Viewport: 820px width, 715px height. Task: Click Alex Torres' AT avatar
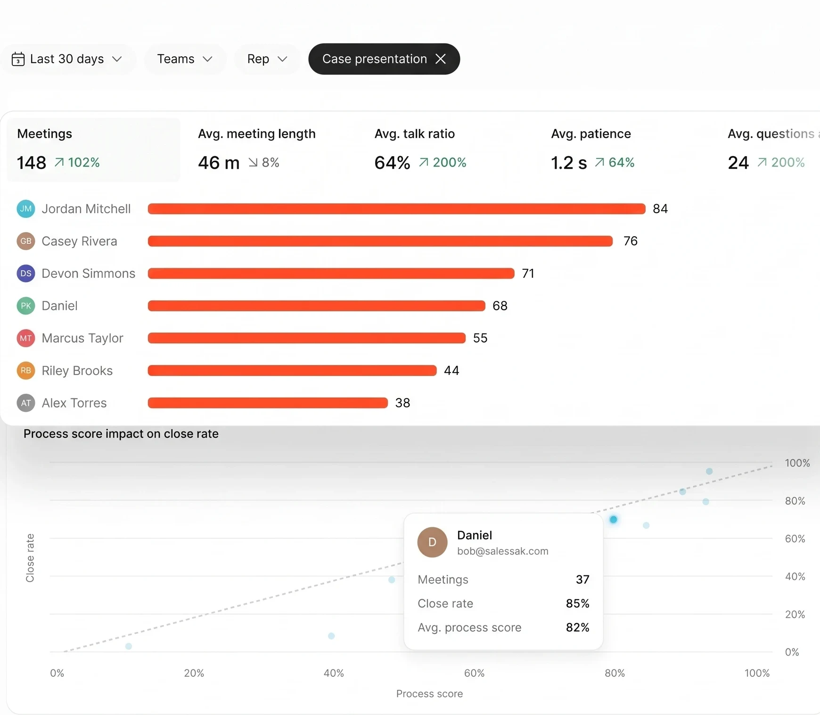(26, 403)
